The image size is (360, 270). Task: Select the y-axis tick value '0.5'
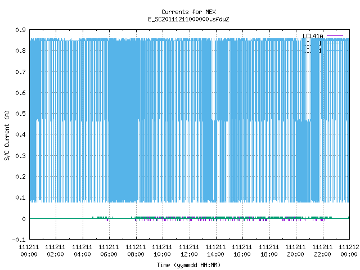coord(20,114)
